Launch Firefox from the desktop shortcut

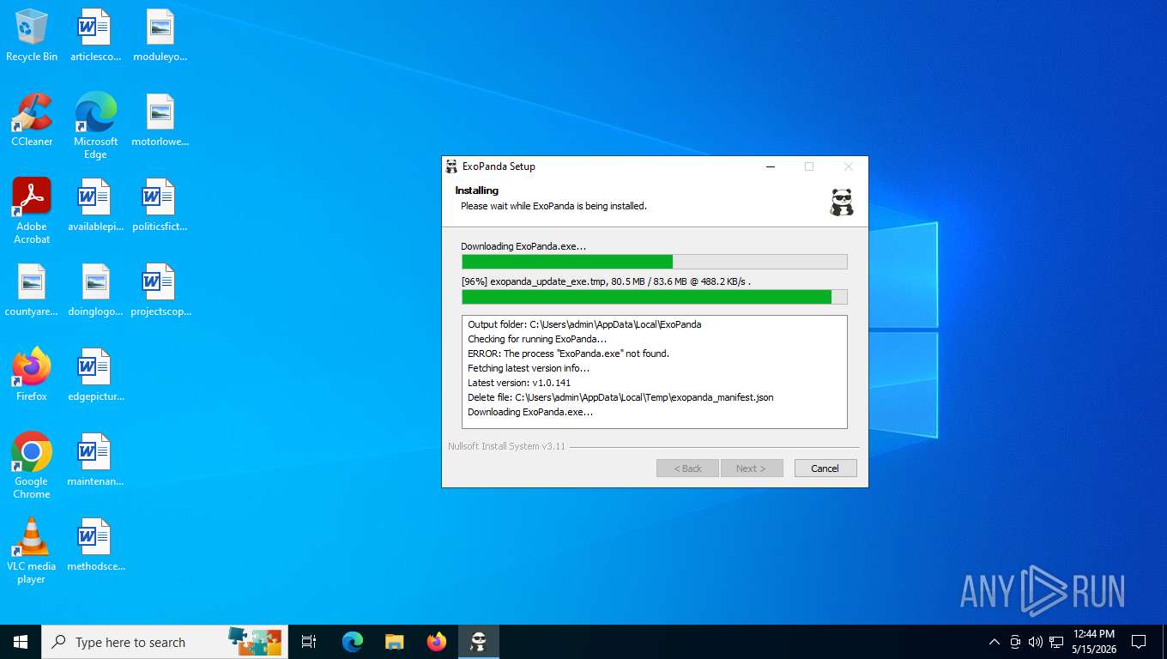32,375
